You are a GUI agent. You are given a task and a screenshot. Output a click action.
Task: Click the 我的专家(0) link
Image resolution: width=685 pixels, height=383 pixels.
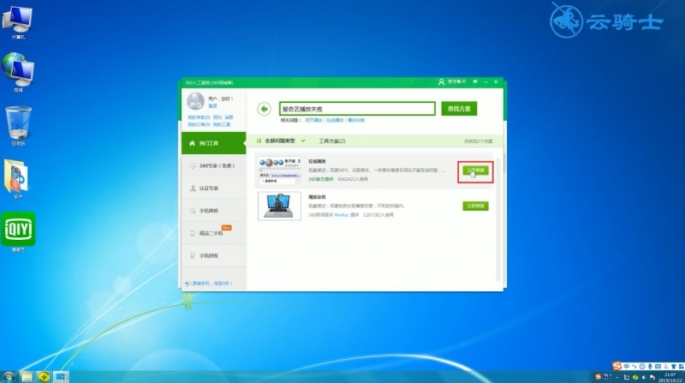click(x=200, y=117)
